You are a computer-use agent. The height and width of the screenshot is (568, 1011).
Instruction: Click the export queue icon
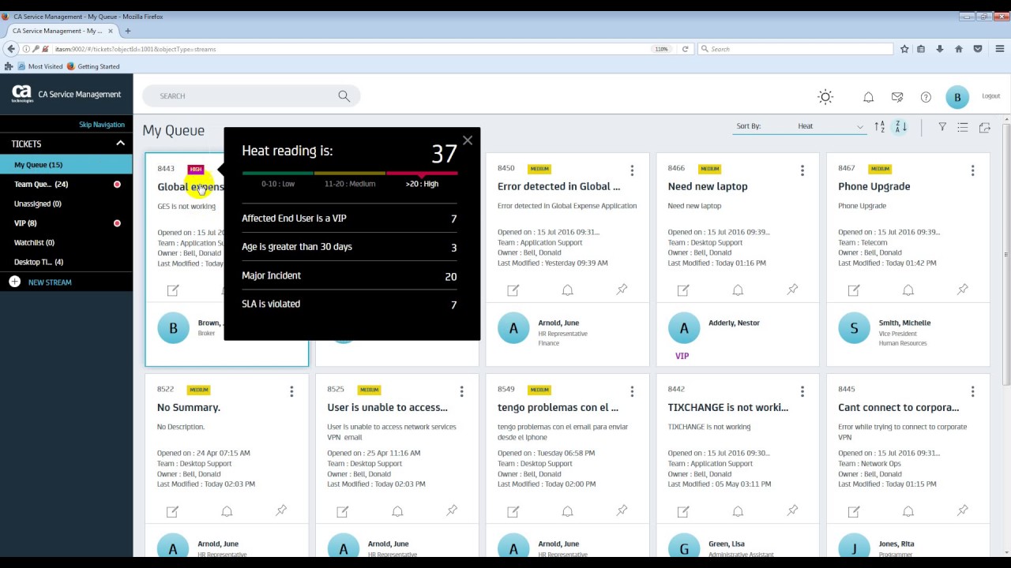(x=984, y=127)
